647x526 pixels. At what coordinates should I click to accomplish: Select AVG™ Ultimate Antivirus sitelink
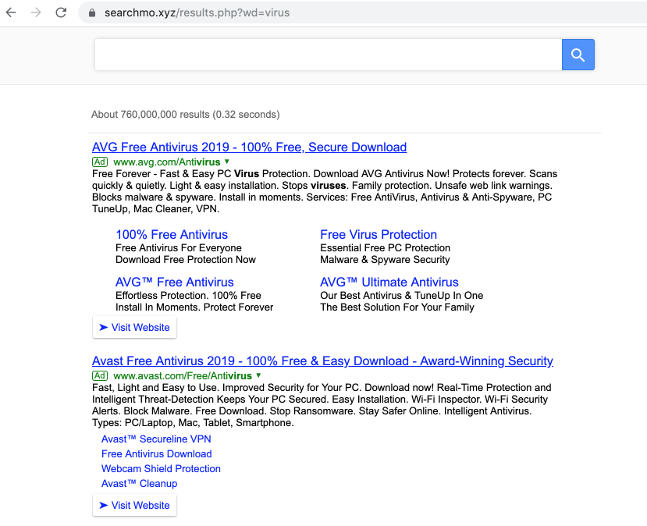pos(389,283)
